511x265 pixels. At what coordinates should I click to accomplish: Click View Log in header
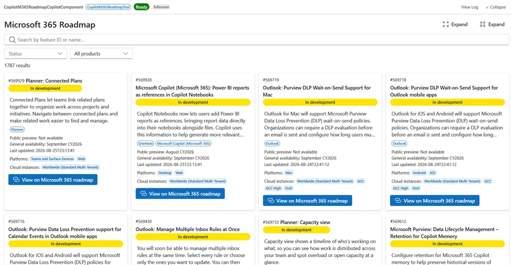[x=469, y=7]
